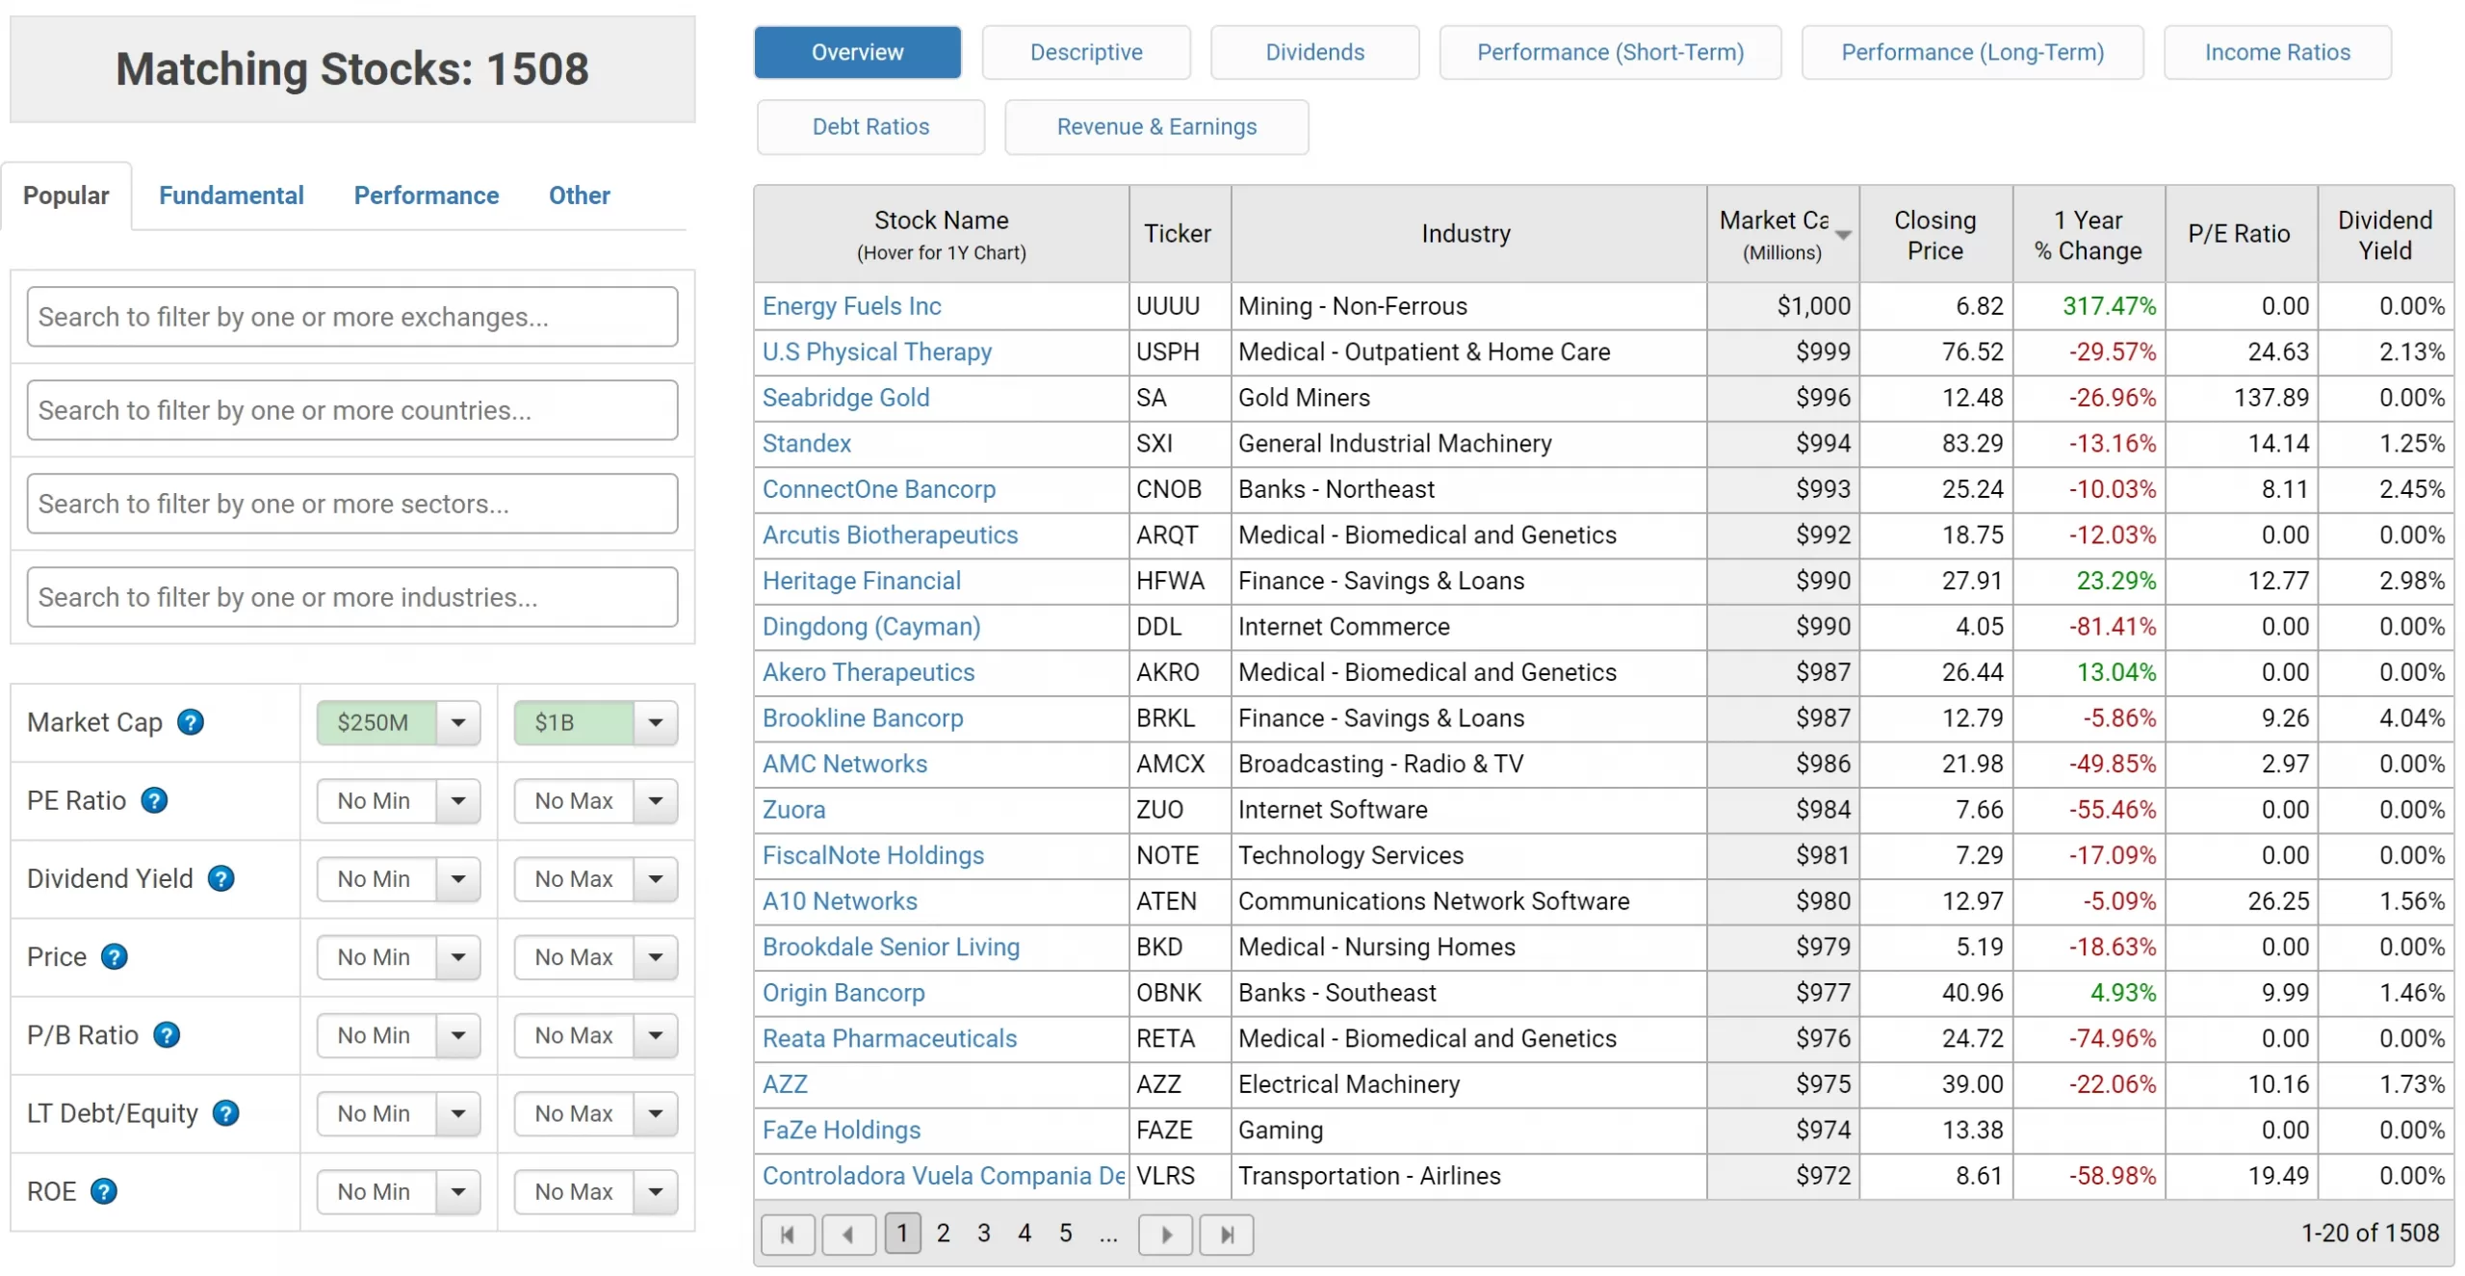Click the sectors search filter field
The width and height of the screenshot is (2465, 1276).
pyautogui.click(x=352, y=503)
